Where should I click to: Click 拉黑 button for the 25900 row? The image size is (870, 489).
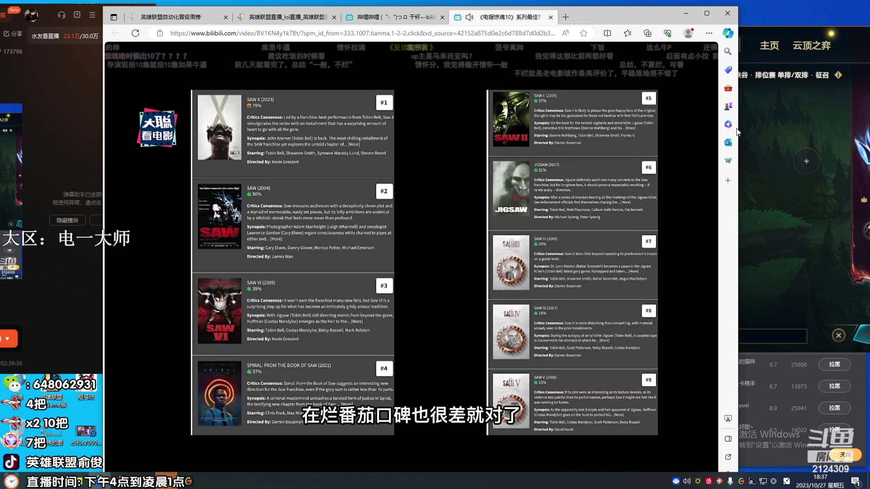834,364
